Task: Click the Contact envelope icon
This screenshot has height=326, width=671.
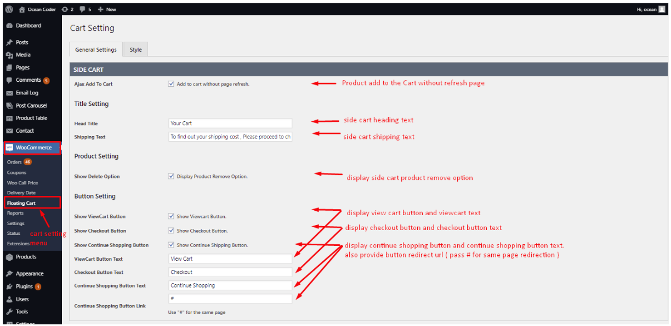Action: point(9,131)
